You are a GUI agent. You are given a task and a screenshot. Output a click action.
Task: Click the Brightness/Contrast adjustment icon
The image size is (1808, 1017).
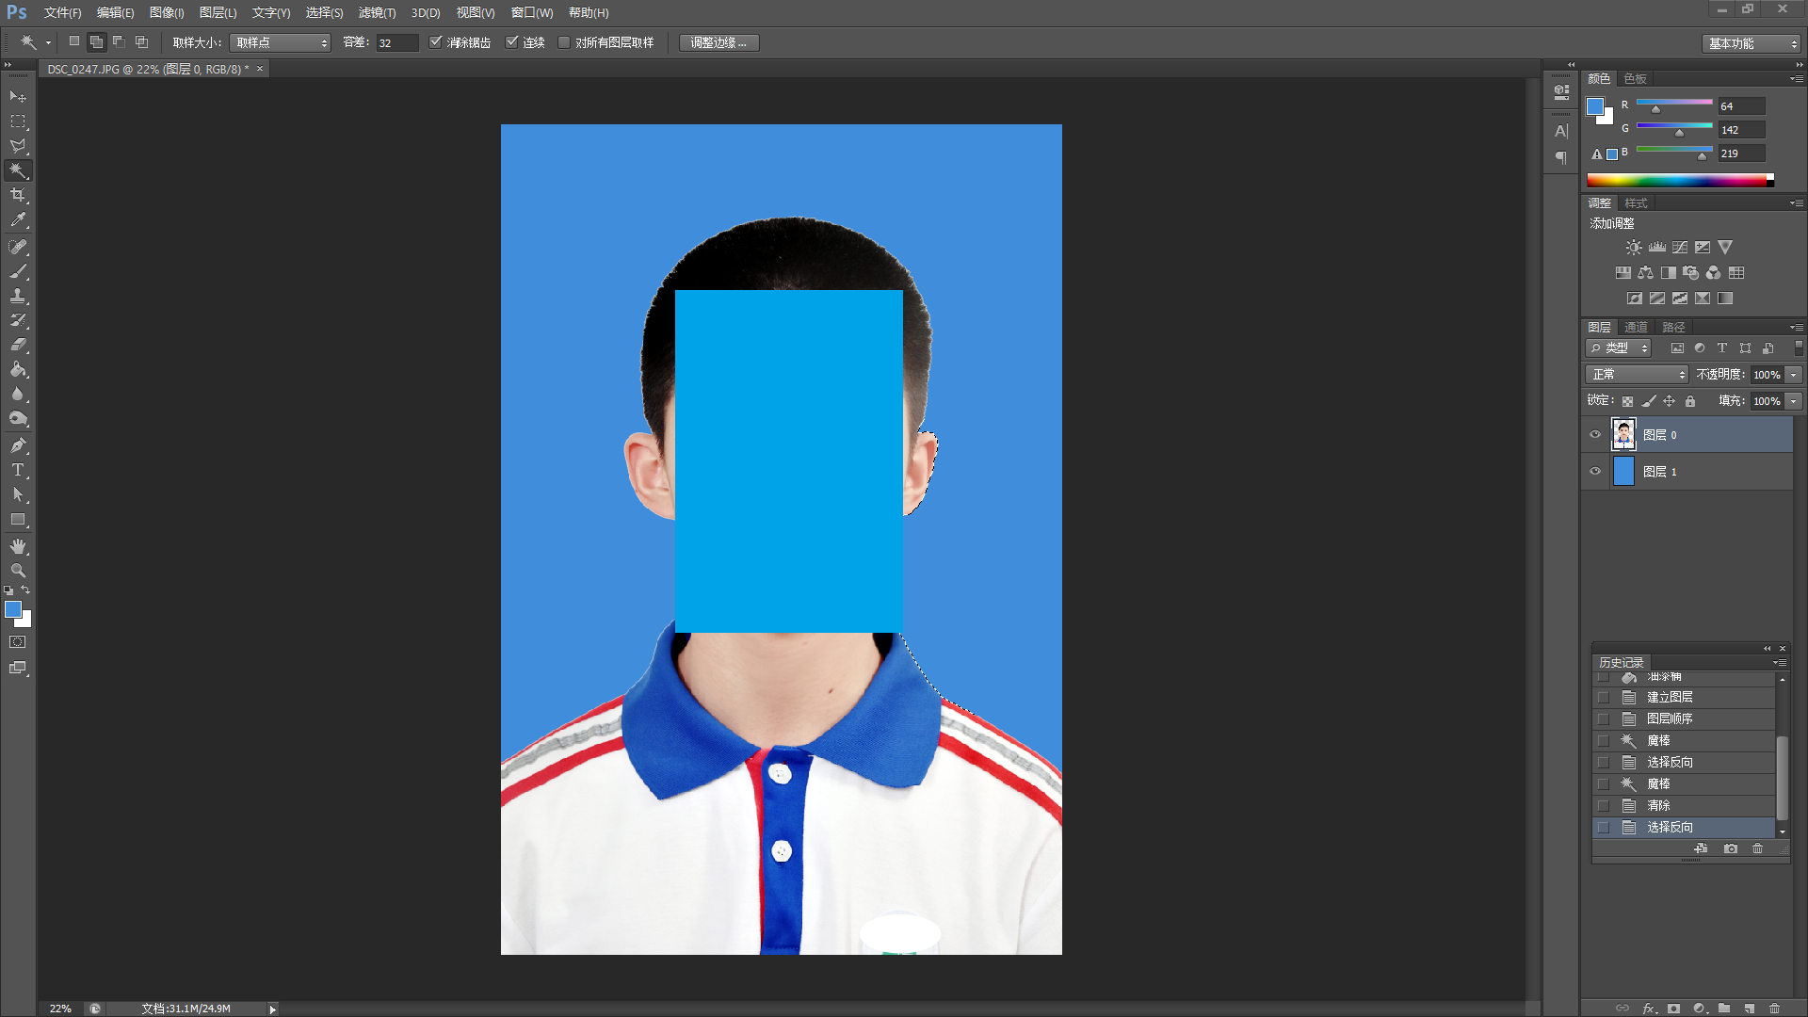coord(1634,248)
